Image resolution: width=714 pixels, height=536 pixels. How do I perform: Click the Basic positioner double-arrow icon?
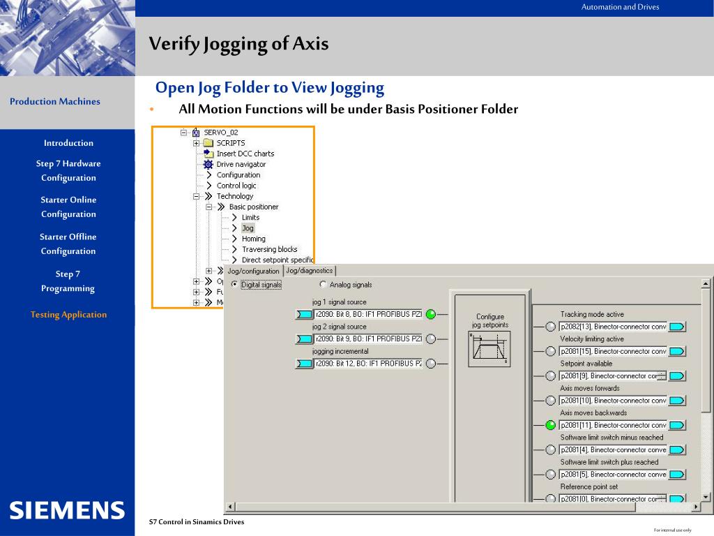tap(221, 207)
